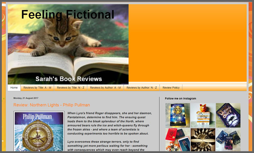
Task: Open Reviews by Author: A - M
Action: (106, 88)
